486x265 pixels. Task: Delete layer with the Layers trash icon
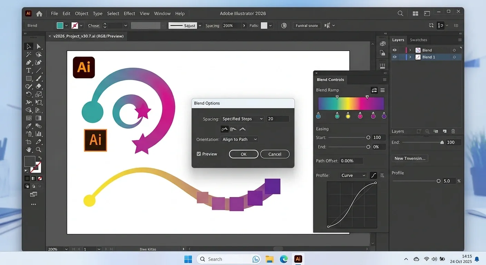point(453,131)
